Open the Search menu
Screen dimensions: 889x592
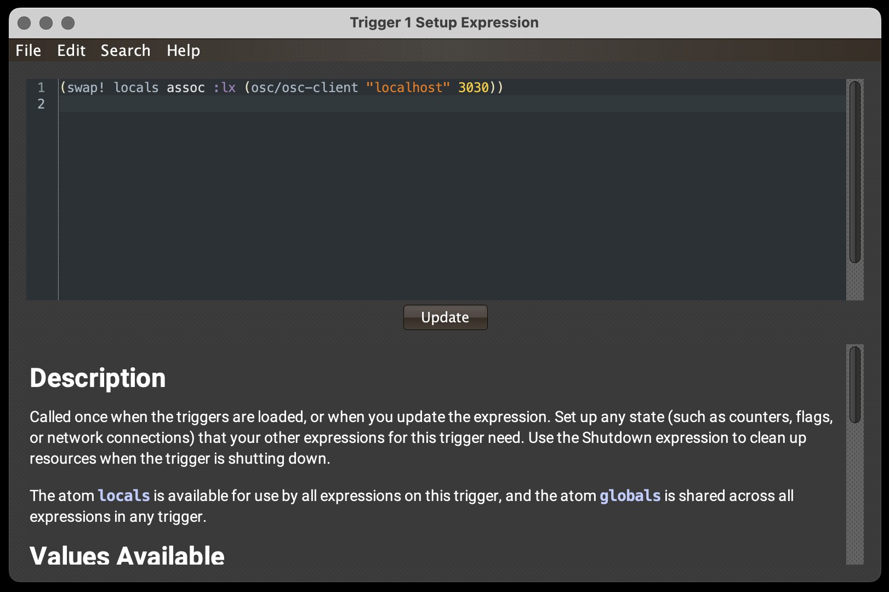(x=126, y=50)
